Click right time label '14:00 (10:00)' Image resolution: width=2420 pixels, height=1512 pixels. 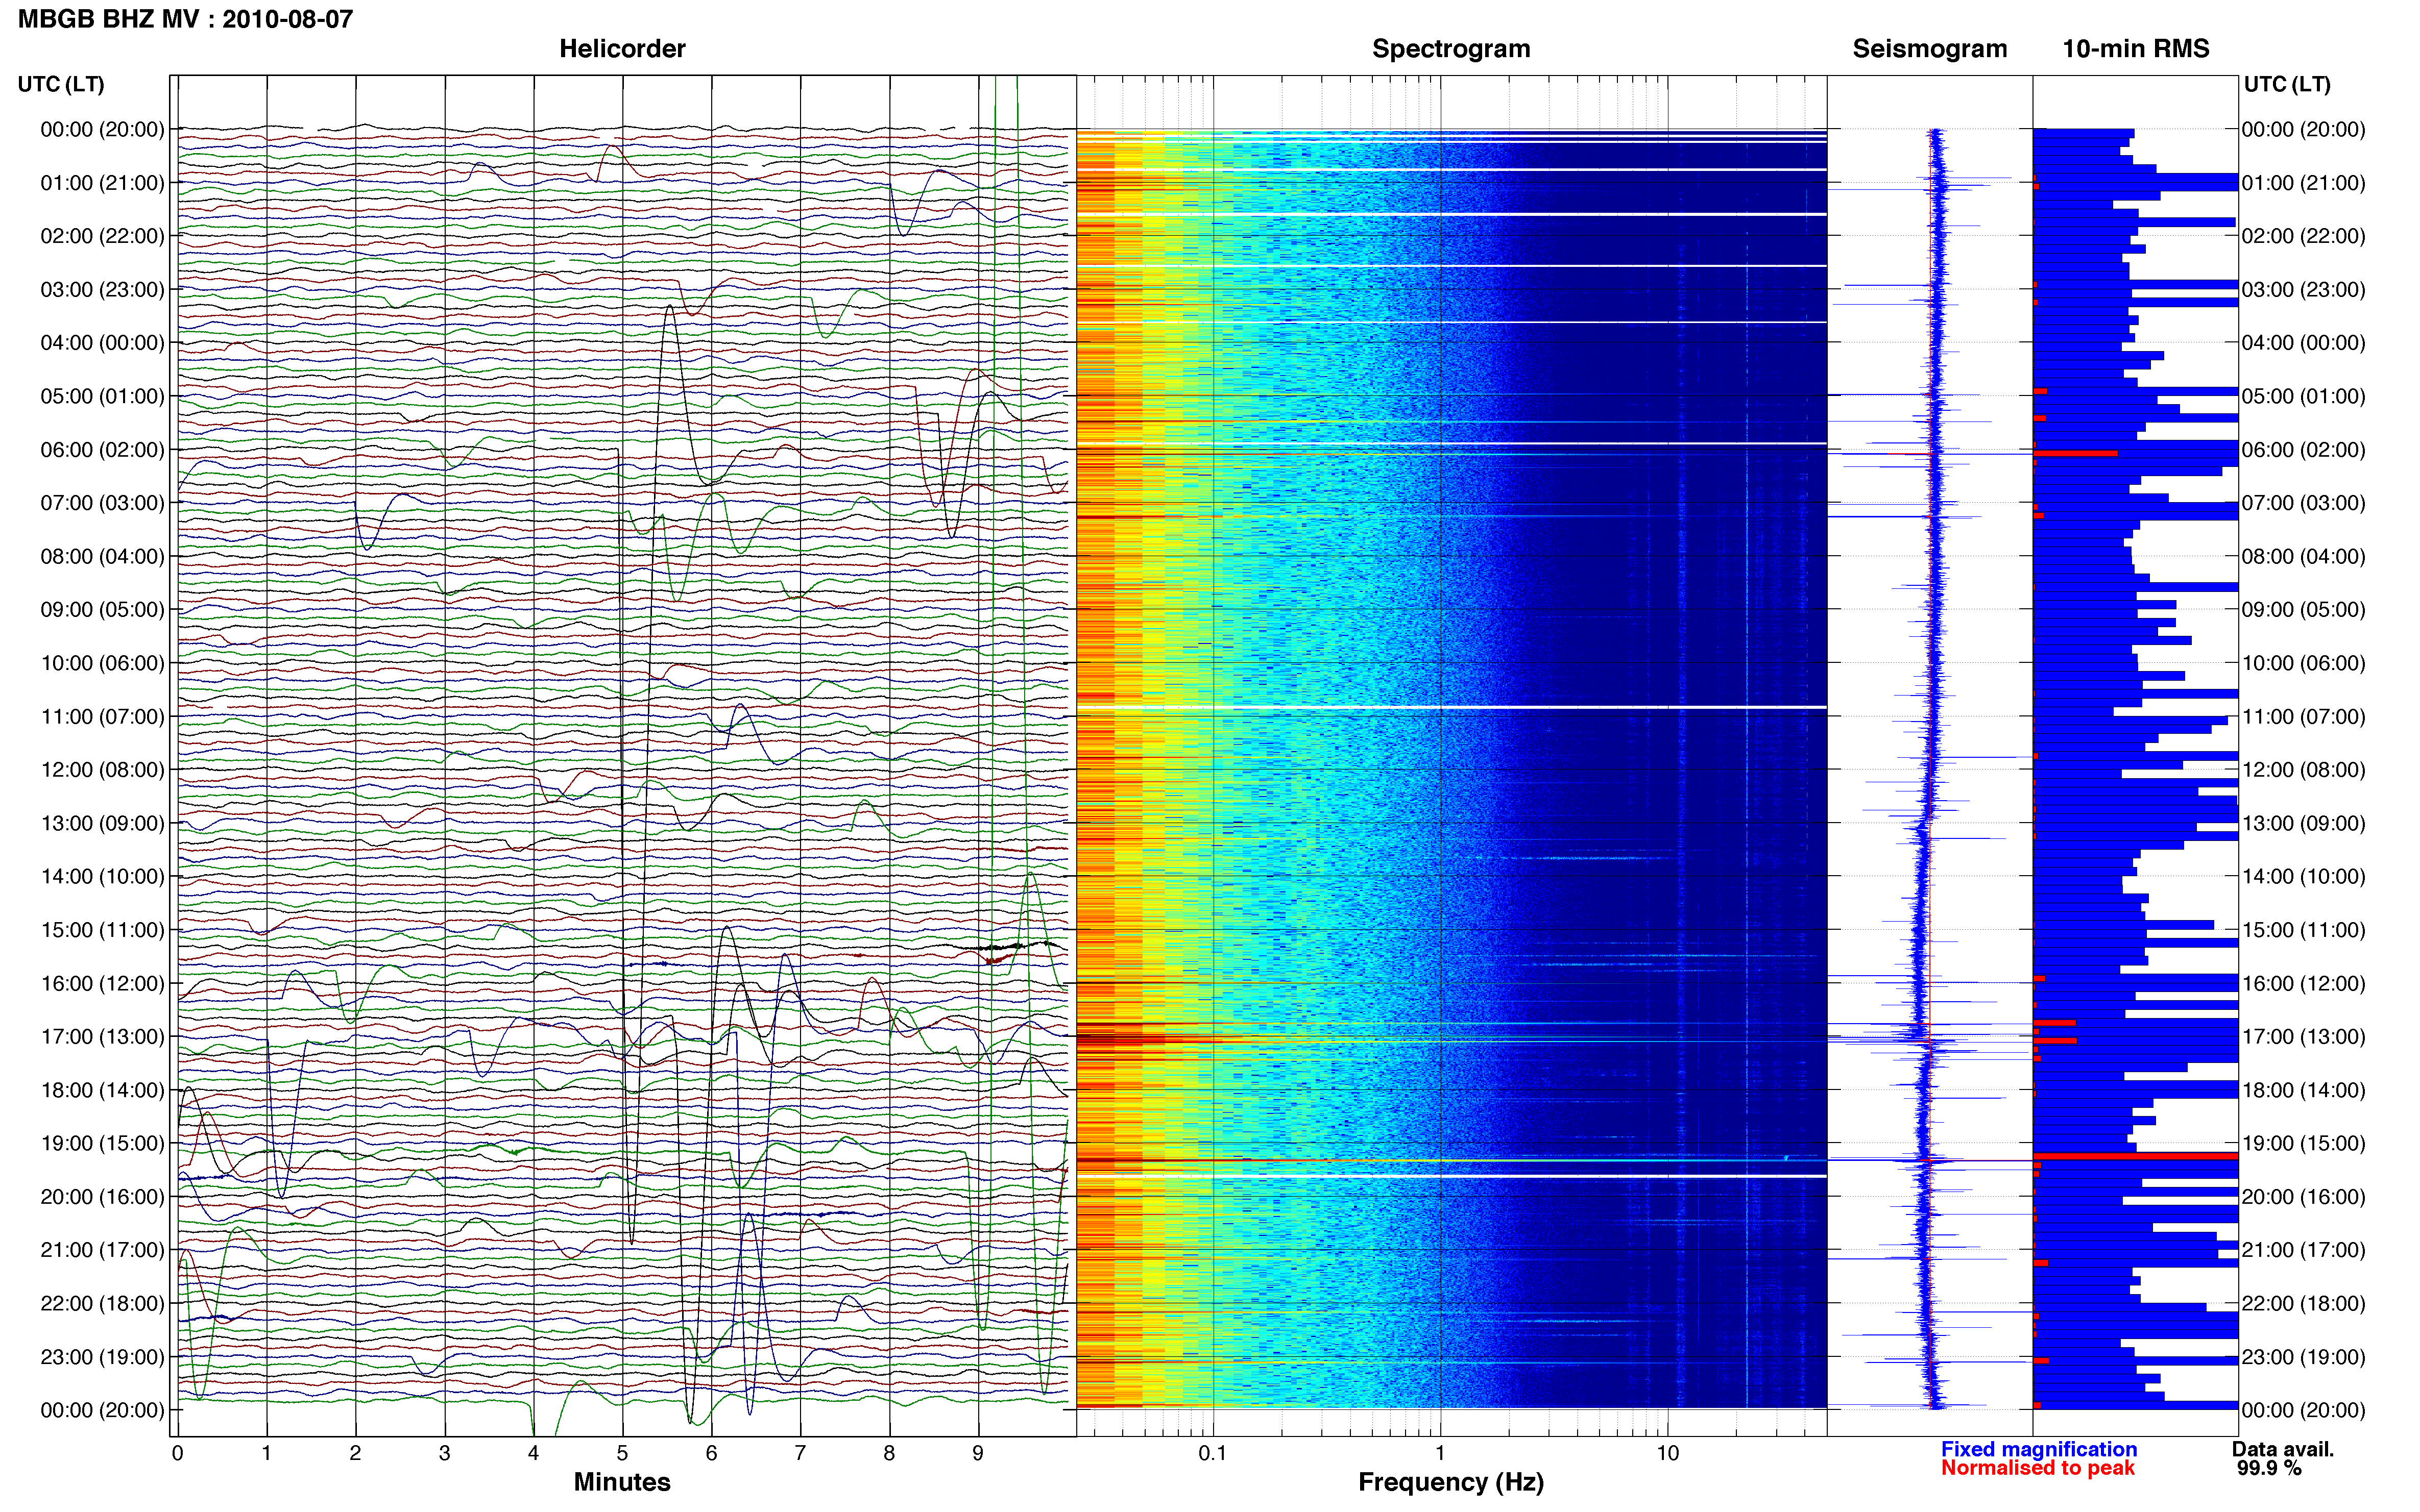coord(2303,877)
